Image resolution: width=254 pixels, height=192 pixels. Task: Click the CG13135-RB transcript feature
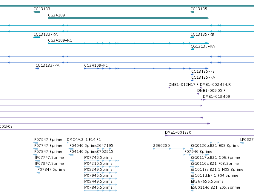(x=192, y=37)
